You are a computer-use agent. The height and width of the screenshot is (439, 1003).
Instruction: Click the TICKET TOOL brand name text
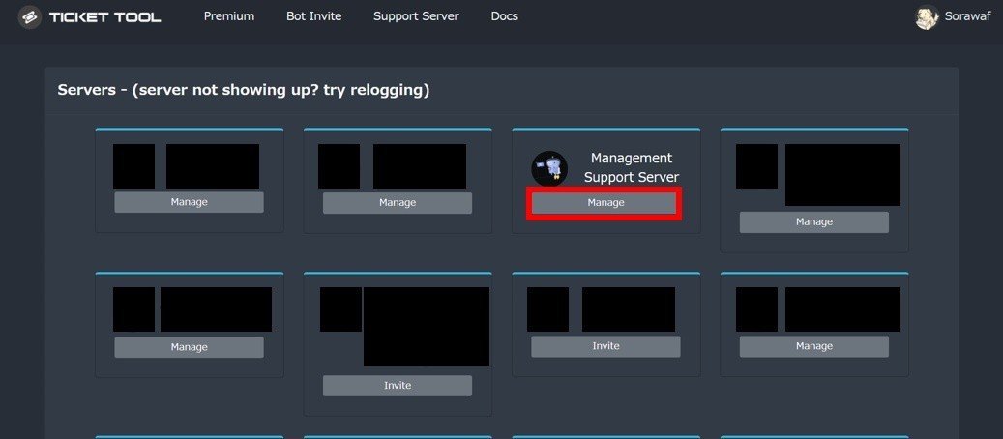104,17
